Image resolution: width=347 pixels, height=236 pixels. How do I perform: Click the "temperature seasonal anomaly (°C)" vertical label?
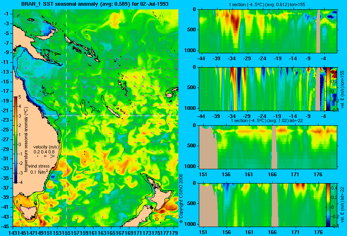click(x=26, y=140)
